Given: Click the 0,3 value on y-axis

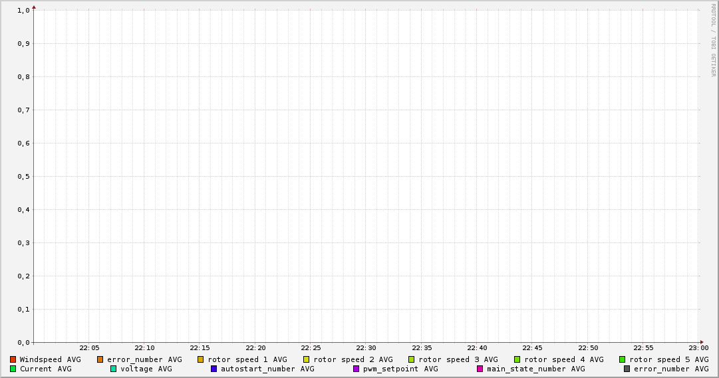Looking at the screenshot, I should 23,243.
